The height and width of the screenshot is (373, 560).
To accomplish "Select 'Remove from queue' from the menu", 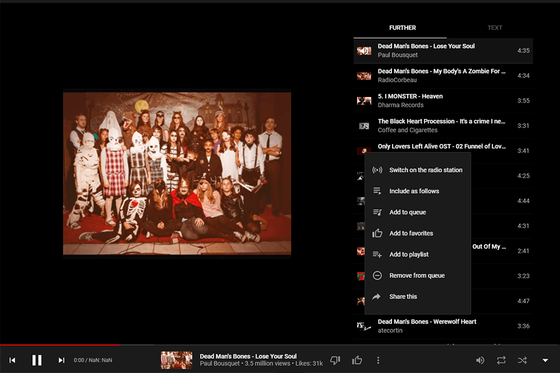I will pyautogui.click(x=418, y=275).
